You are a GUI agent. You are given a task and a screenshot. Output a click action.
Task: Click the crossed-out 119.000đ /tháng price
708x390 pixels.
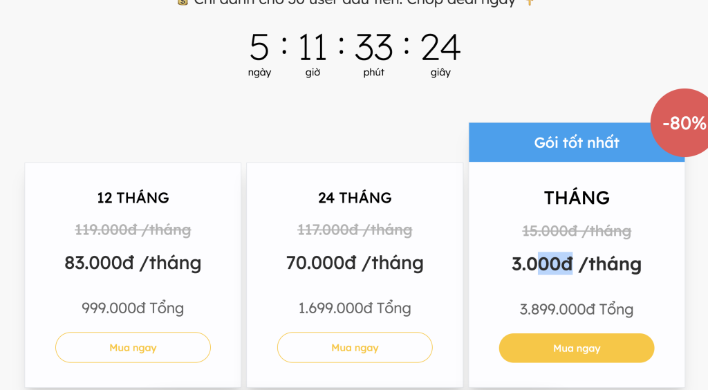pos(133,230)
